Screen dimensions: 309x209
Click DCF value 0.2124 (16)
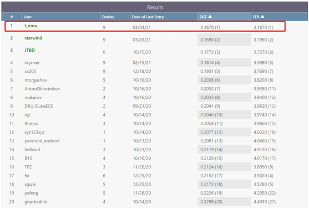tap(211, 167)
